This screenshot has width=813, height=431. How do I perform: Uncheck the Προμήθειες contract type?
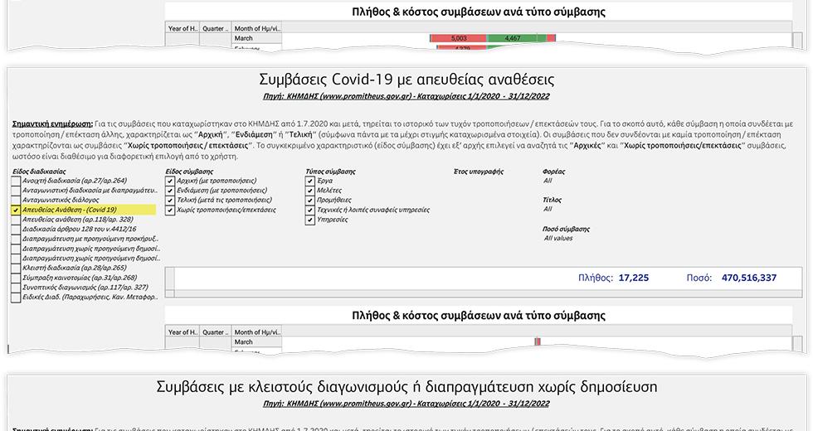[x=310, y=201]
